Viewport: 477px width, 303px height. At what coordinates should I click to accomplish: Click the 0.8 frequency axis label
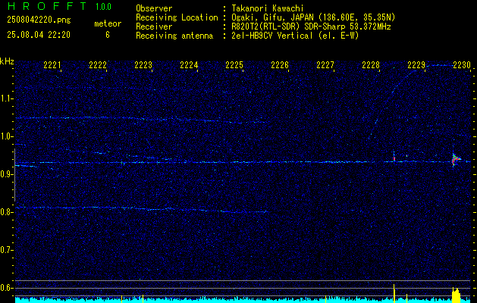point(6,212)
